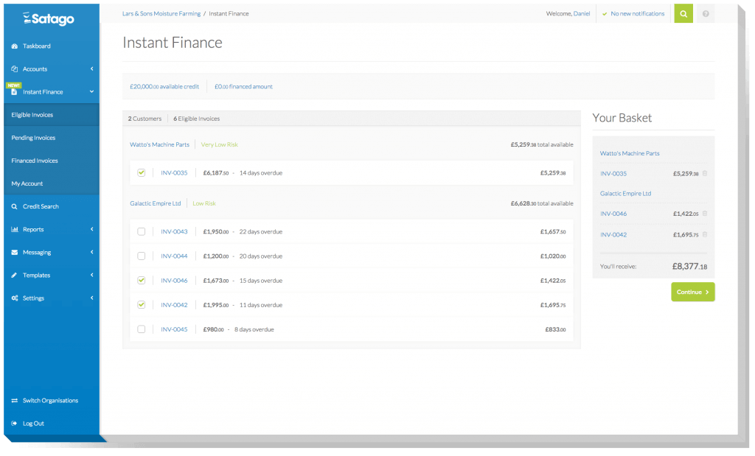755x456 pixels.
Task: Open the Daniel user link
Action: pos(582,13)
